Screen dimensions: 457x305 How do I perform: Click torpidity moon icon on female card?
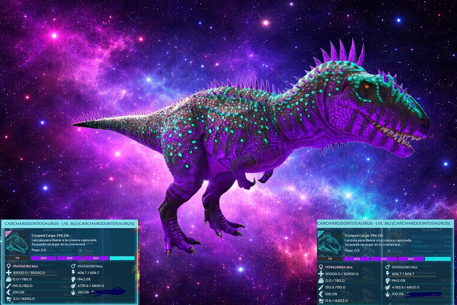click(x=8, y=292)
